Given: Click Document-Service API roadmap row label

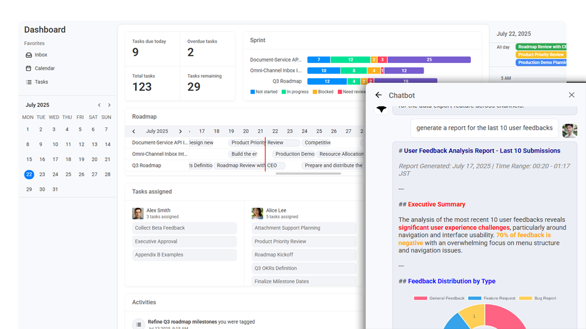Looking at the screenshot, I should coord(160,142).
